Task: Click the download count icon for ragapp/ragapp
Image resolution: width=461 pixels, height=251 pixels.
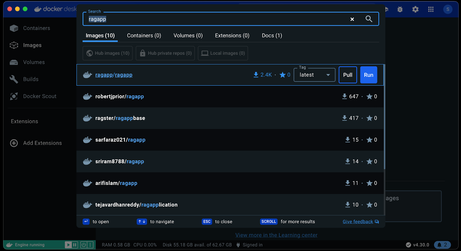Action: point(256,75)
